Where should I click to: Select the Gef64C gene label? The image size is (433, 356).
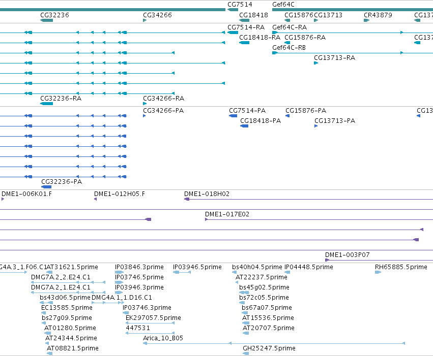(x=283, y=5)
